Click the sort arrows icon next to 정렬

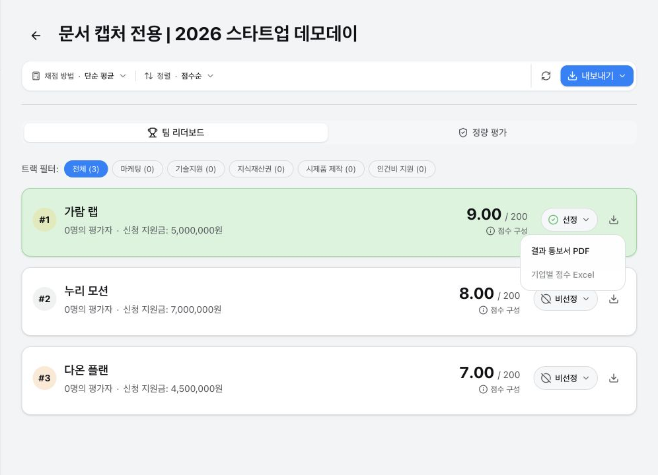149,76
